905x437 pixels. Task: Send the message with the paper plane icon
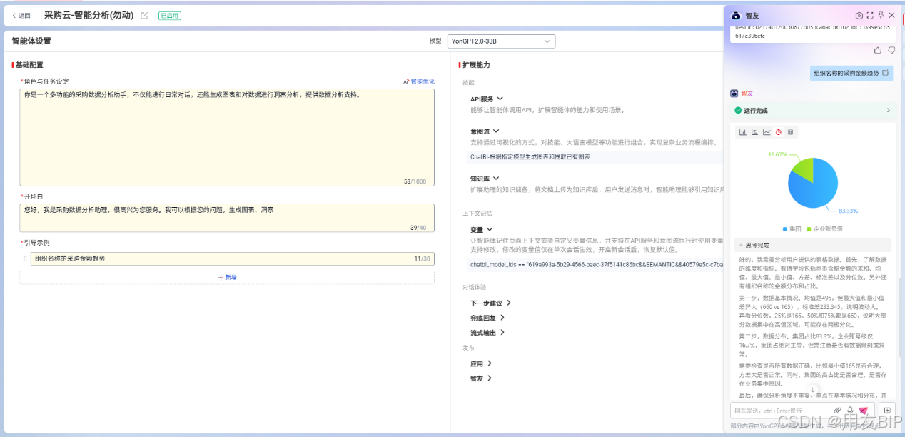point(863,411)
